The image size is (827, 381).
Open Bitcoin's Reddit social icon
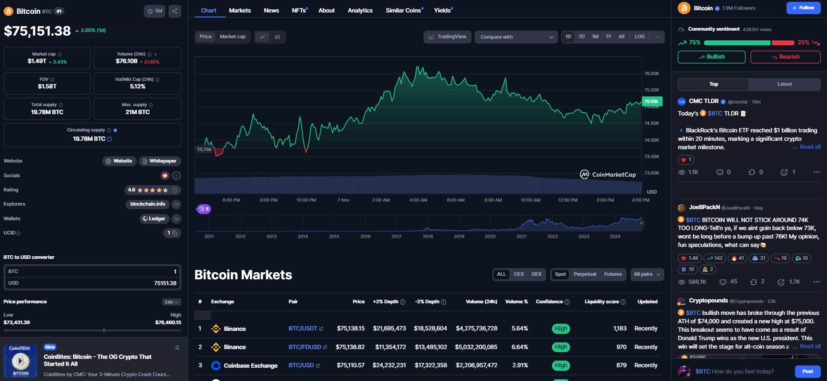(x=165, y=175)
